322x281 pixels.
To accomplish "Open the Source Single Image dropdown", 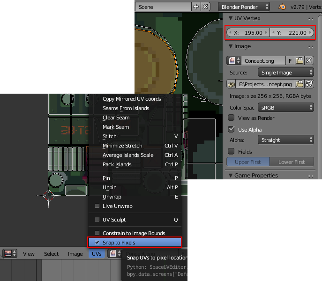I will (285, 73).
